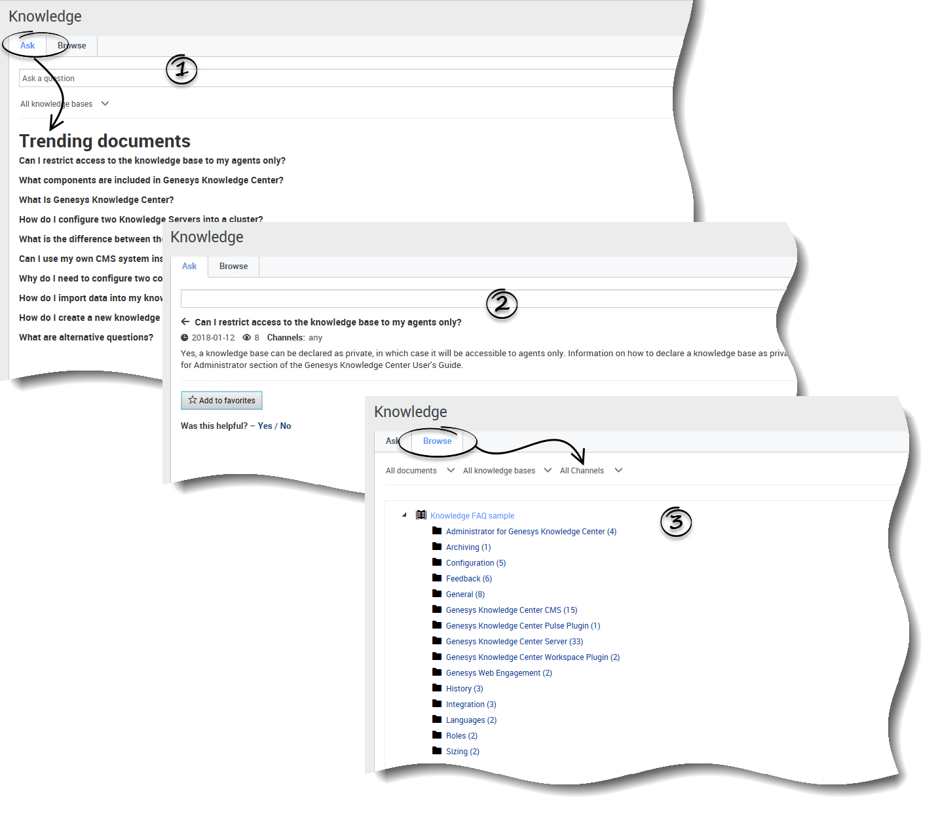Open the Genesys Knowledge Center Server category
This screenshot has width=938, height=825.
pyautogui.click(x=514, y=641)
